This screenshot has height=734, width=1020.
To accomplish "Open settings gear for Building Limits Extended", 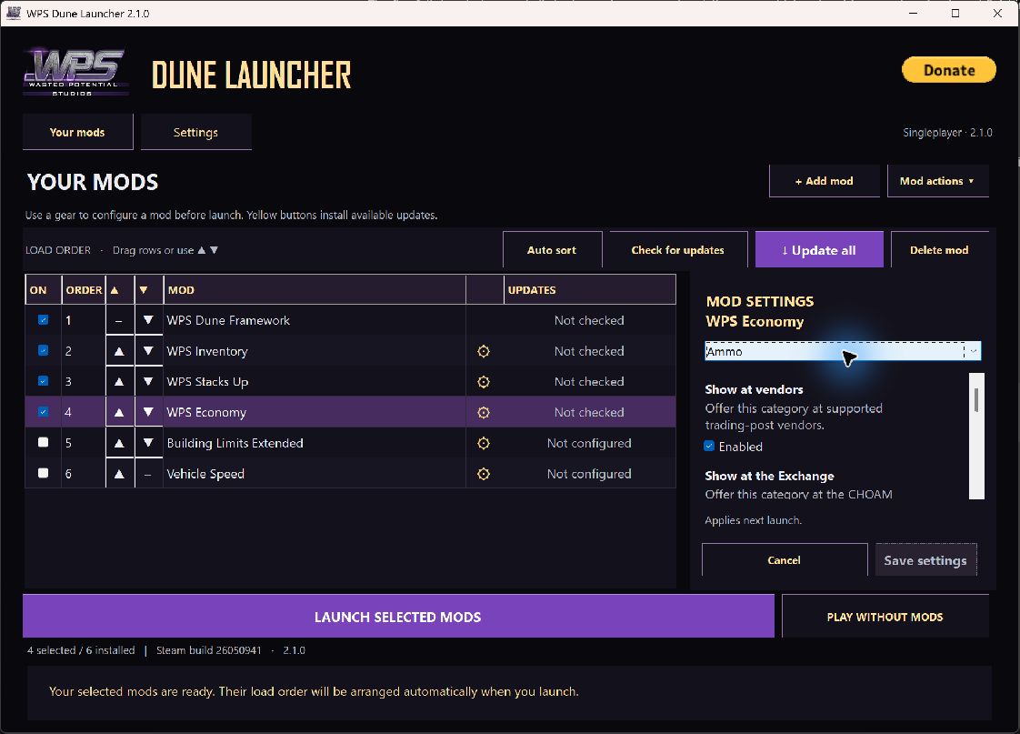I will pyautogui.click(x=484, y=443).
